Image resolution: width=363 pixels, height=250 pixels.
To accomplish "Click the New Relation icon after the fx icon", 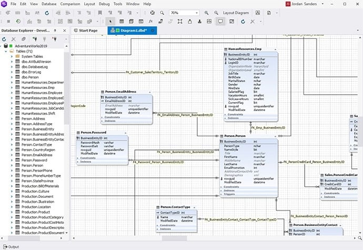I will [160, 22].
